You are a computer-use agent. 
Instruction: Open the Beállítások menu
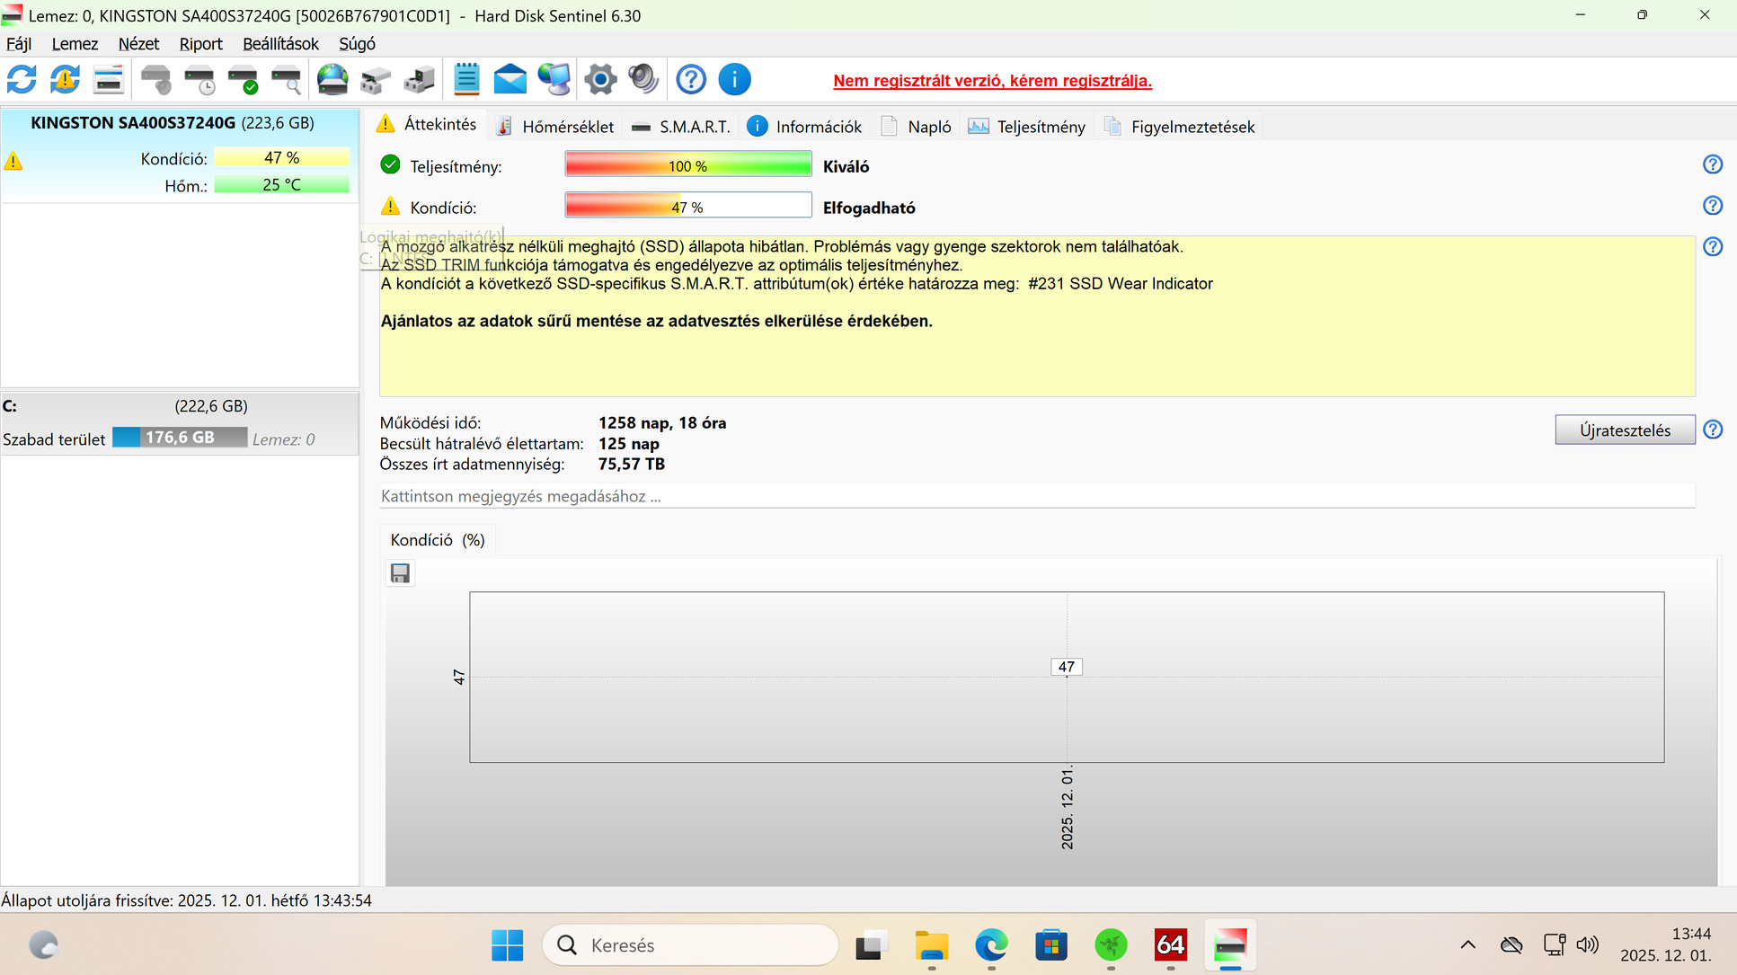[x=280, y=44]
